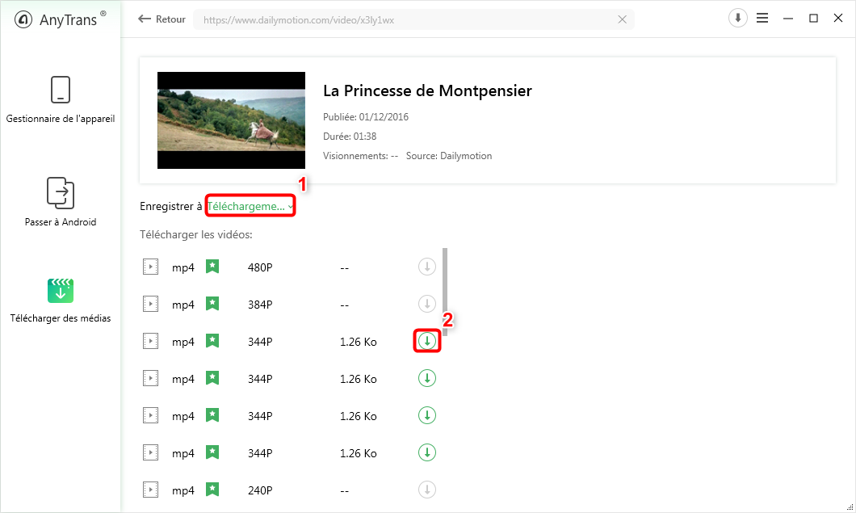This screenshot has height=513, width=856.
Task: Clear the Dailymotion URL with X
Action: tap(623, 19)
